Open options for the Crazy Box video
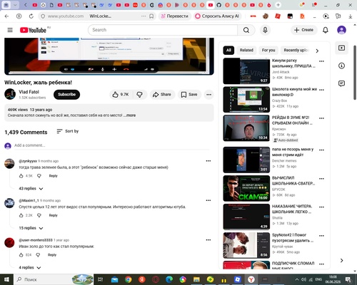The image size is (357, 285). [x=321, y=90]
